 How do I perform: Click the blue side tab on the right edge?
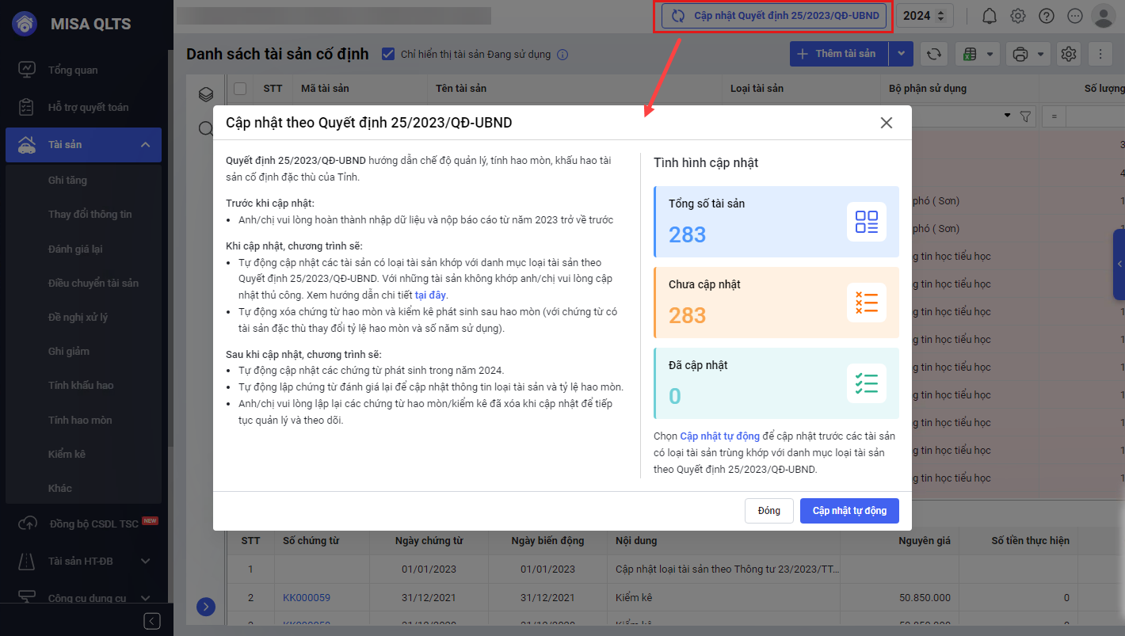1119,265
